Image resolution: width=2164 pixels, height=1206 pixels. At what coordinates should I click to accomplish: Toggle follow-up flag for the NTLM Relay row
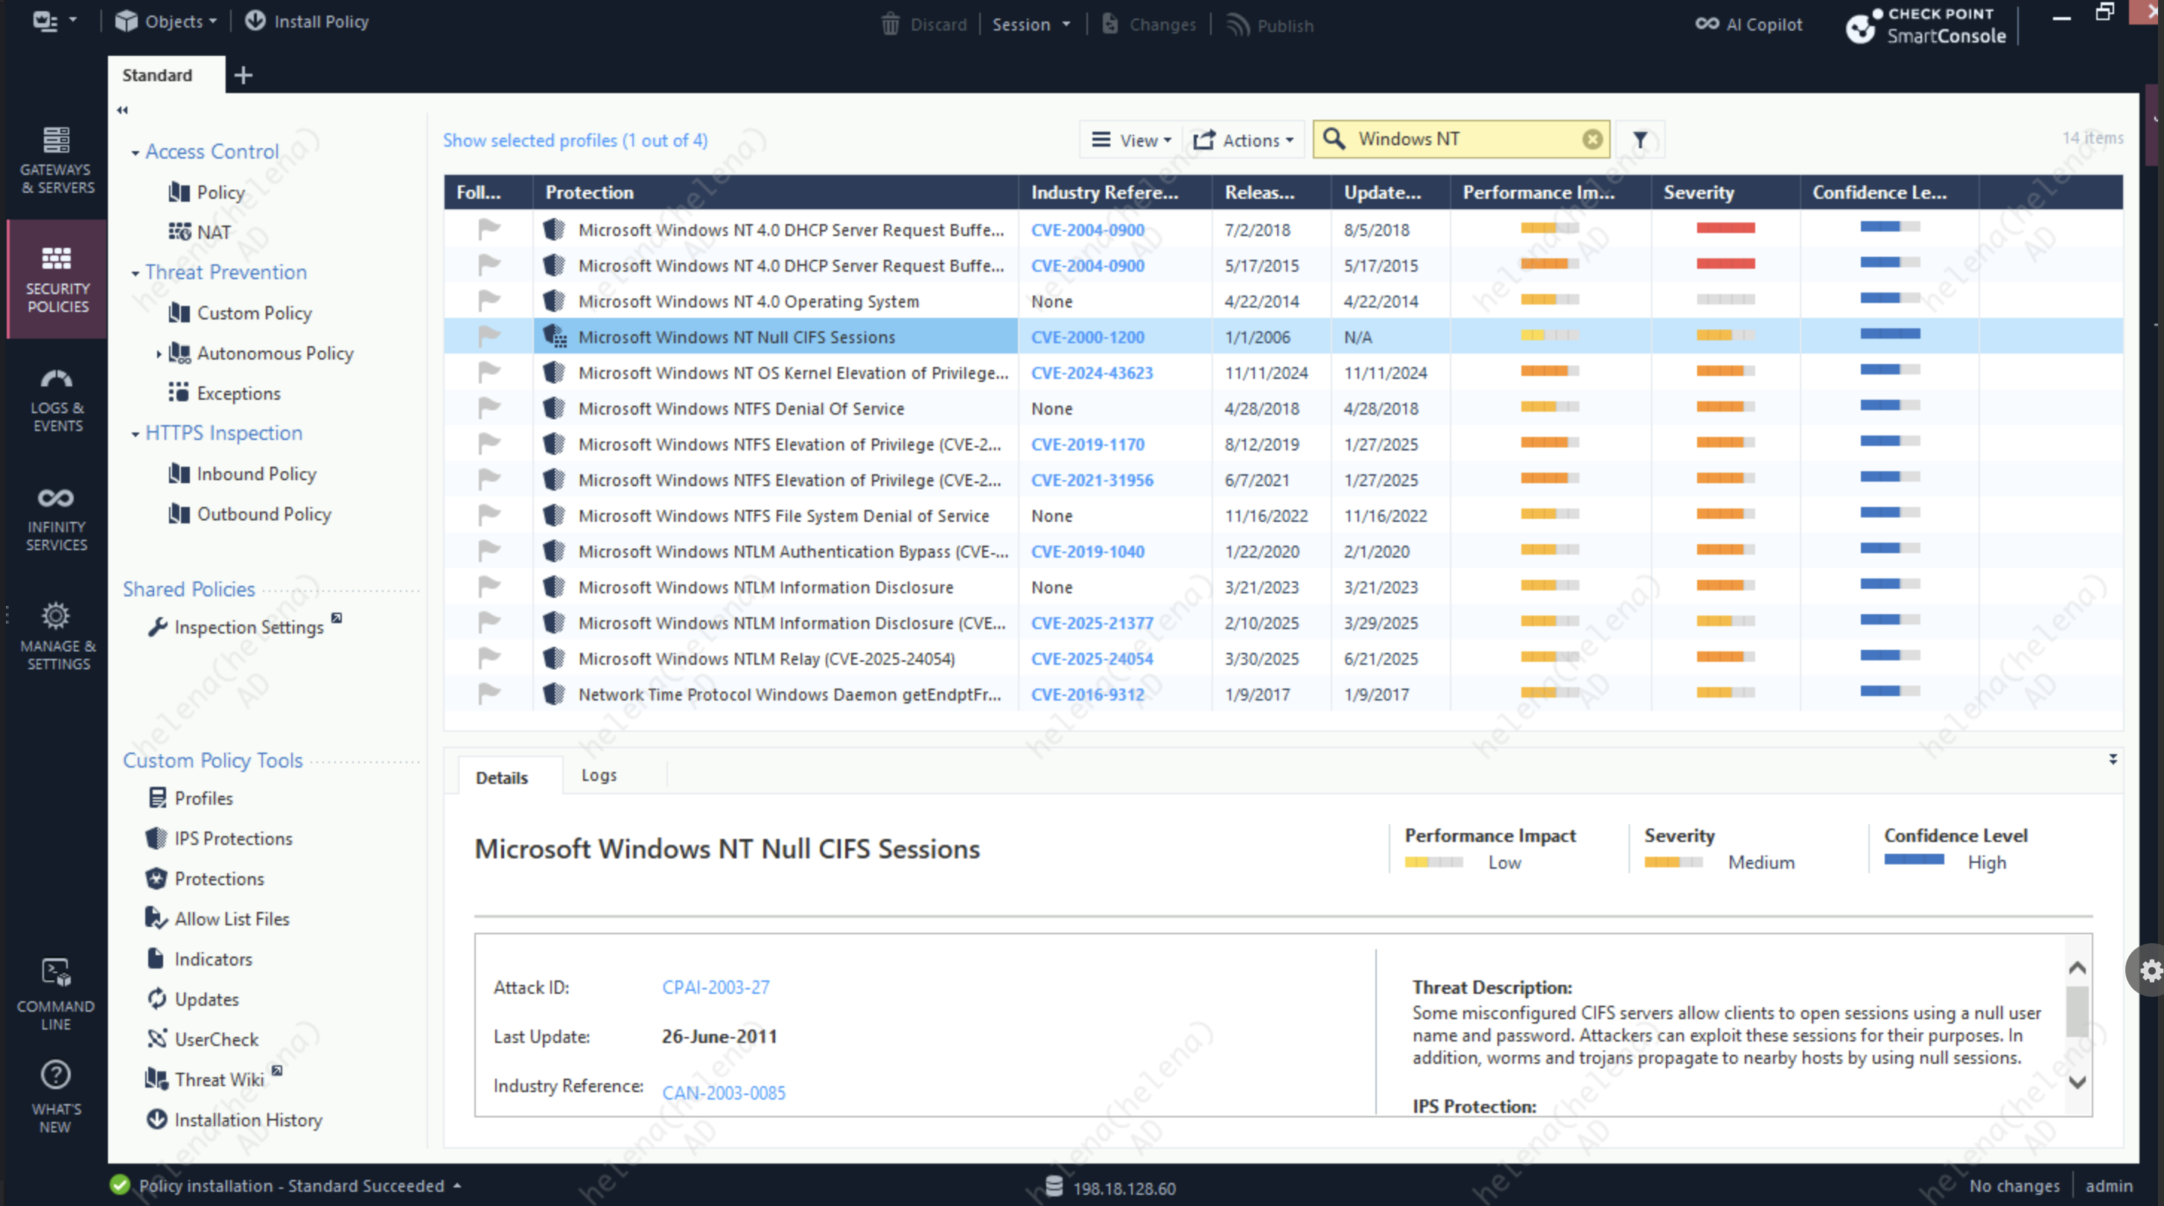[488, 657]
